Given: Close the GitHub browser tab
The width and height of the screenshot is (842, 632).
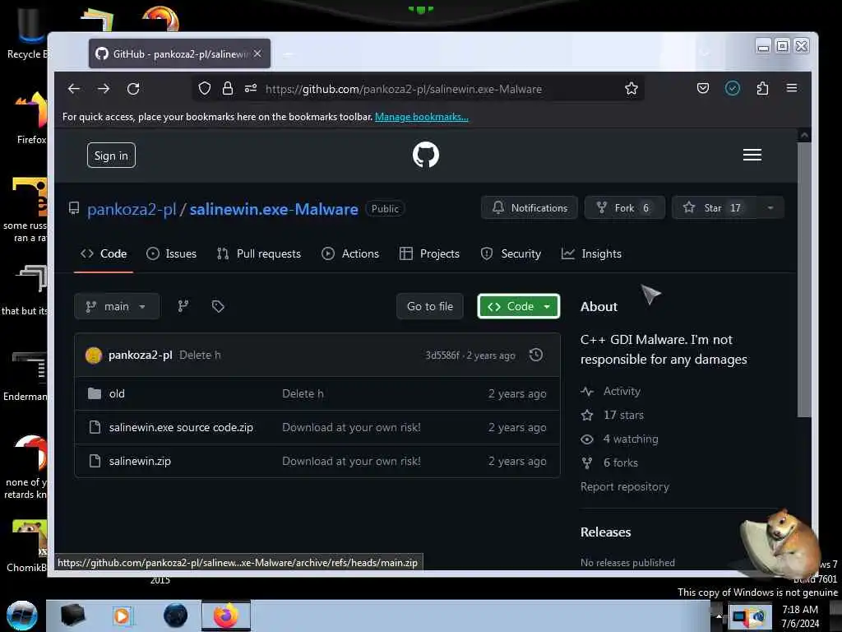Looking at the screenshot, I should pos(257,53).
